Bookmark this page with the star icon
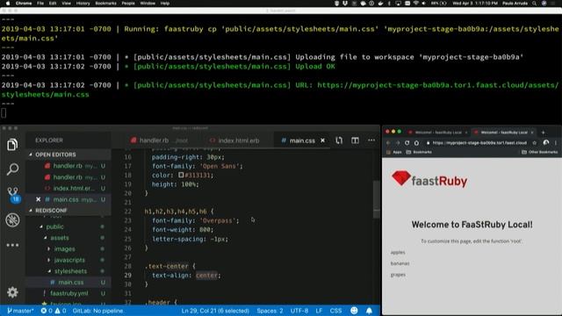Viewport: 562px width, 316px height. tap(535, 142)
